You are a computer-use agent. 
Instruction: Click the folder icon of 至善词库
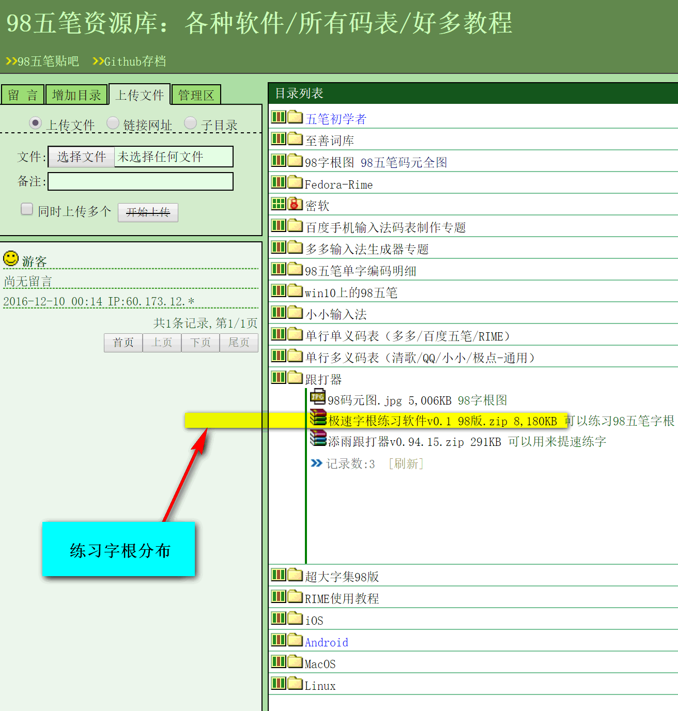pyautogui.click(x=295, y=138)
